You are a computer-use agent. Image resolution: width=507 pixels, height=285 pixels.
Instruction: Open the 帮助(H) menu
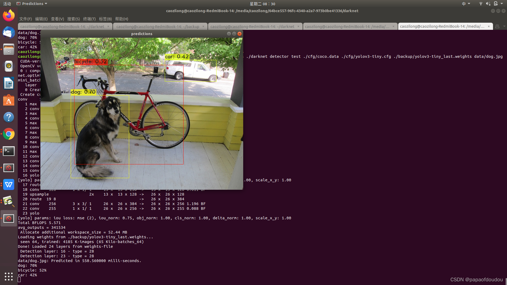121,19
